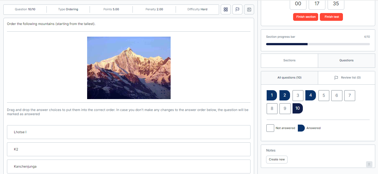Create new note
Screen dimensions: 378x174
(x=277, y=160)
